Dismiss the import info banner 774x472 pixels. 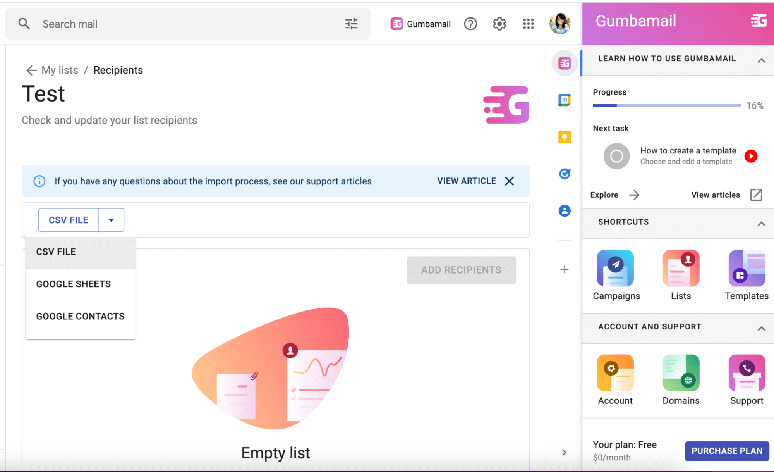510,181
